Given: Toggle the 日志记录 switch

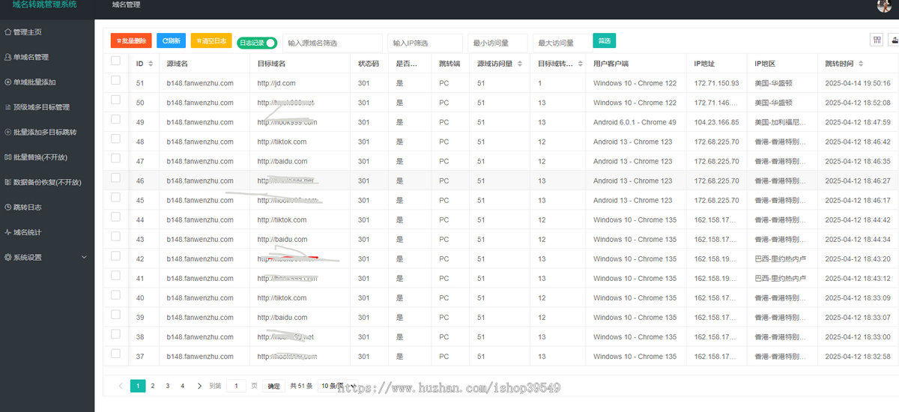Looking at the screenshot, I should [257, 43].
